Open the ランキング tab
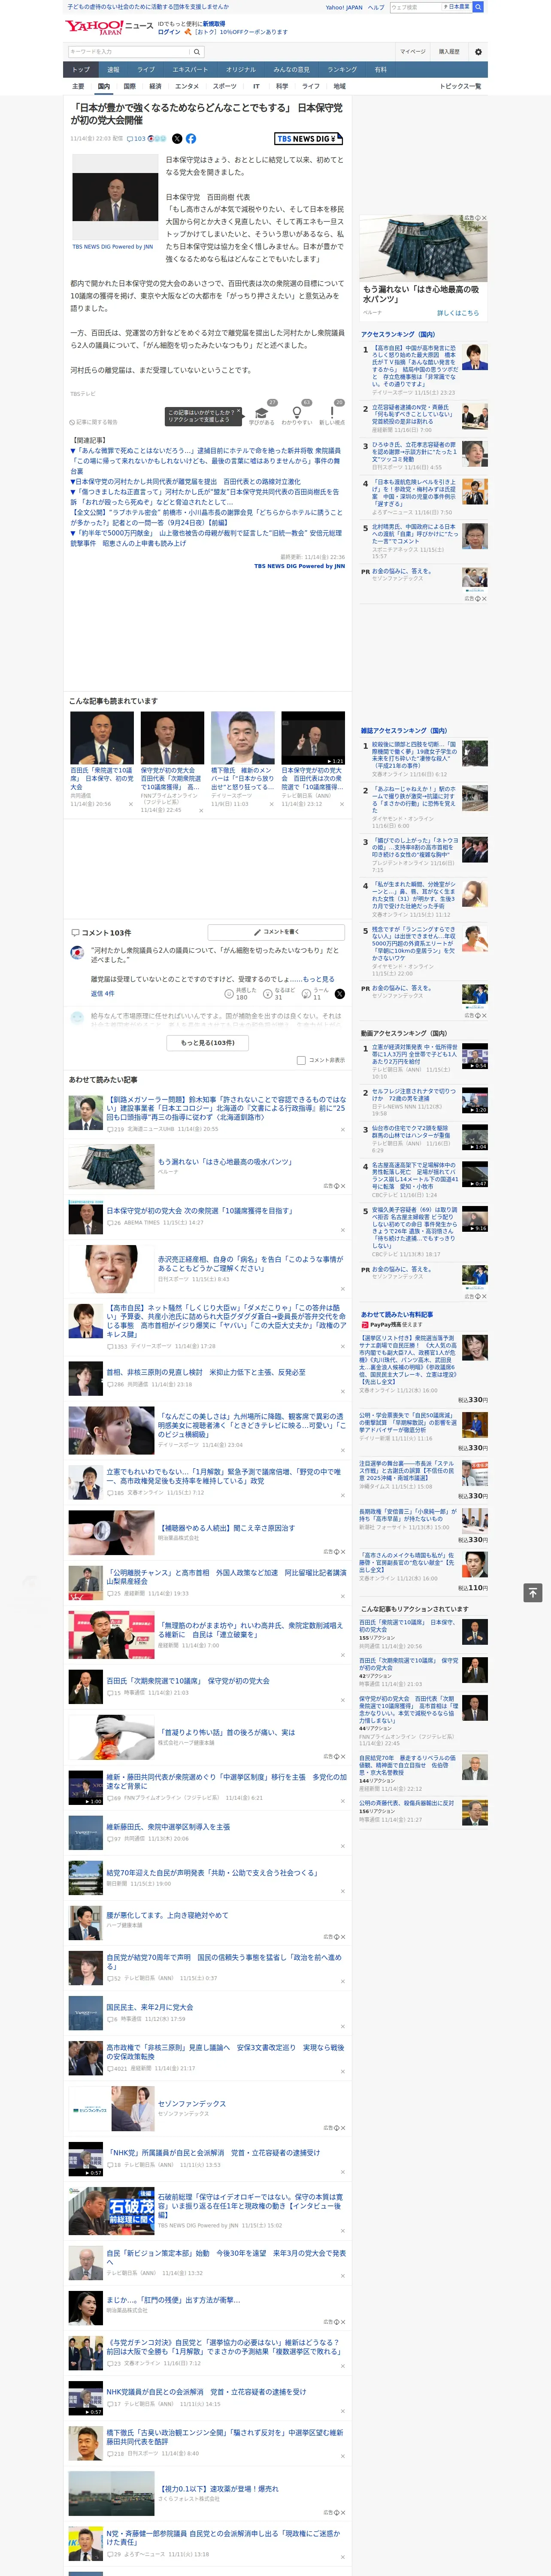The width and height of the screenshot is (551, 2576). tap(342, 70)
